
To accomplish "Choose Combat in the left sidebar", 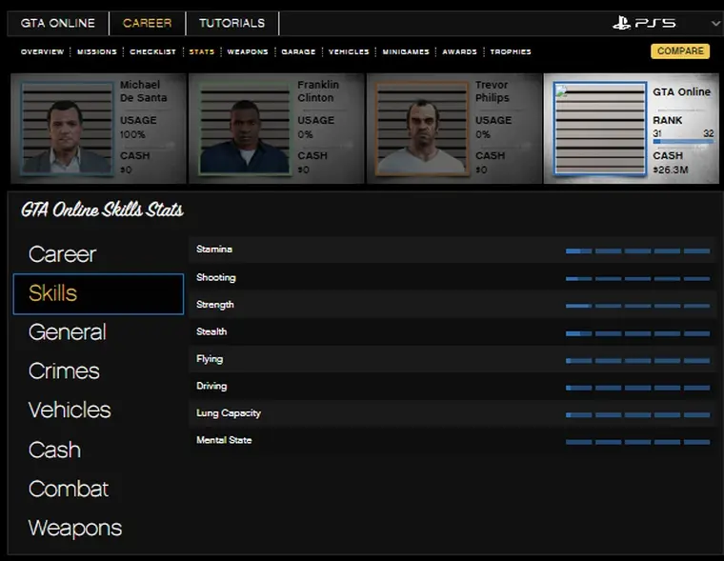I will click(69, 489).
